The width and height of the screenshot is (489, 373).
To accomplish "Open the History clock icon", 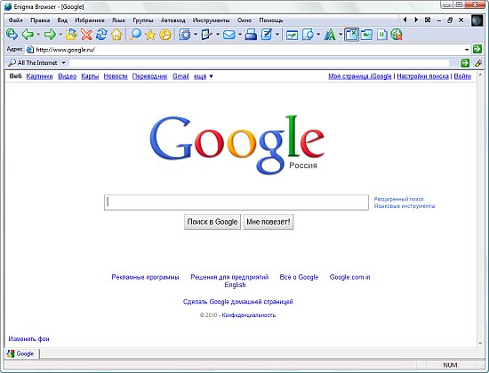I will (x=165, y=35).
